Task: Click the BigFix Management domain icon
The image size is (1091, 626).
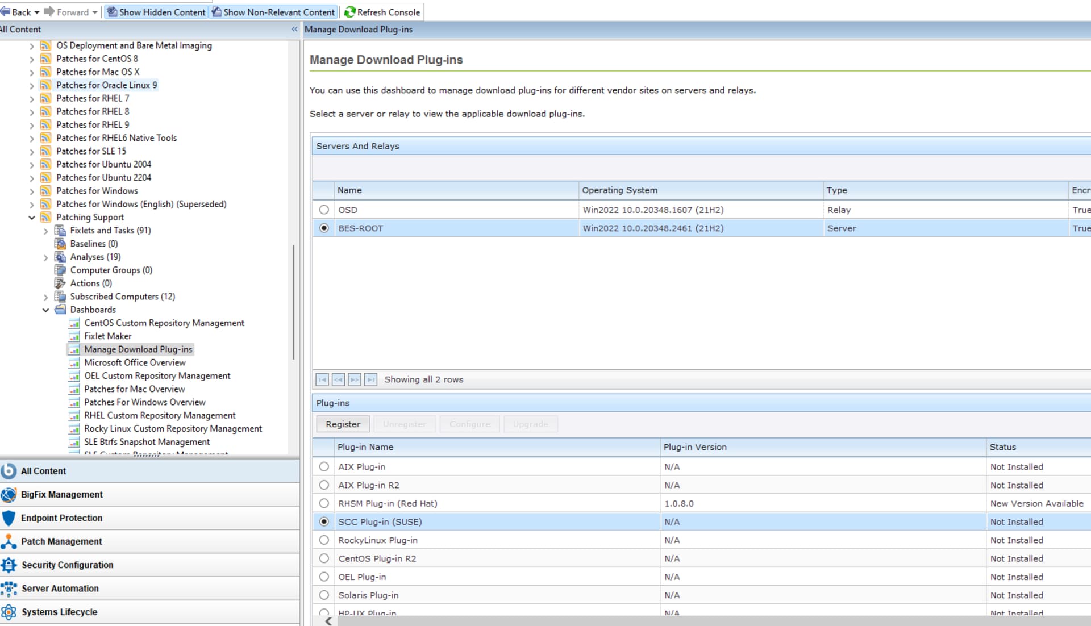Action: 9,495
